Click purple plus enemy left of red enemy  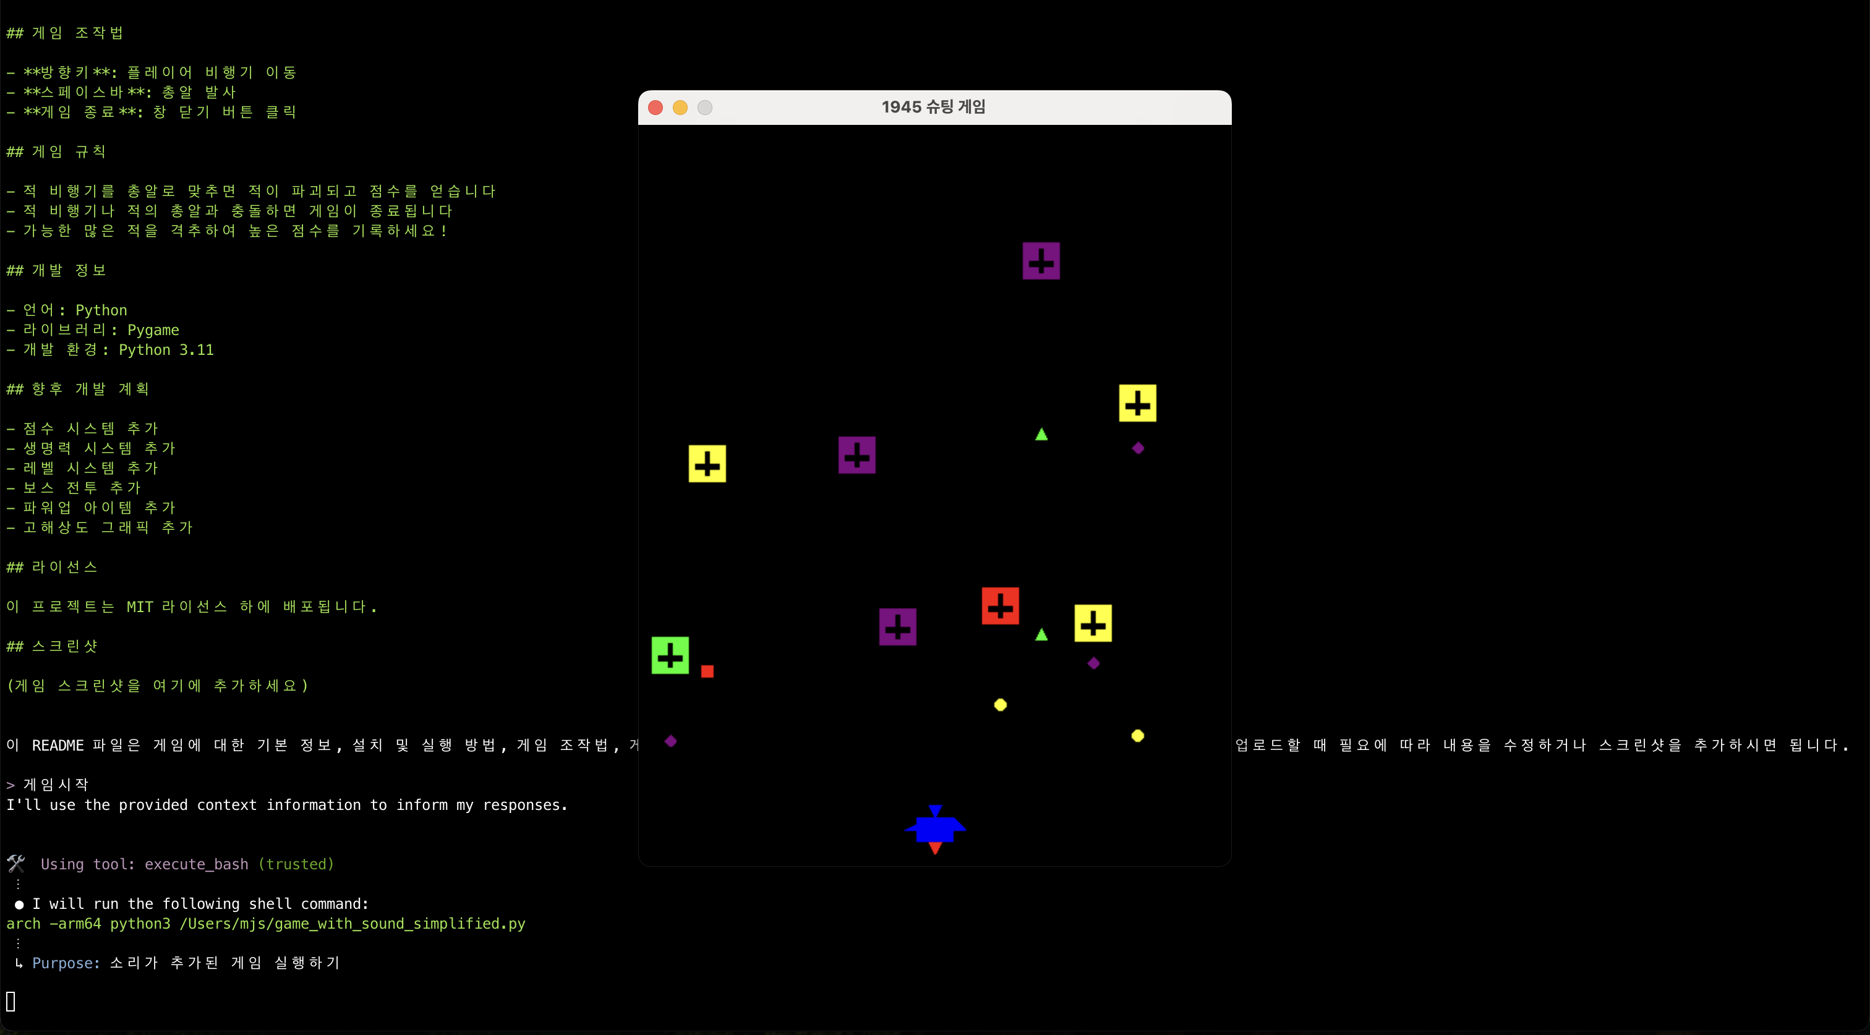click(x=897, y=627)
